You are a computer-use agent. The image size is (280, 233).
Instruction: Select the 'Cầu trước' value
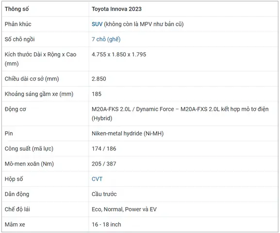click(104, 194)
